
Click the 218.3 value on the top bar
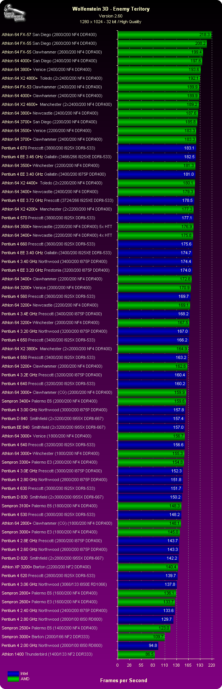[205, 35]
